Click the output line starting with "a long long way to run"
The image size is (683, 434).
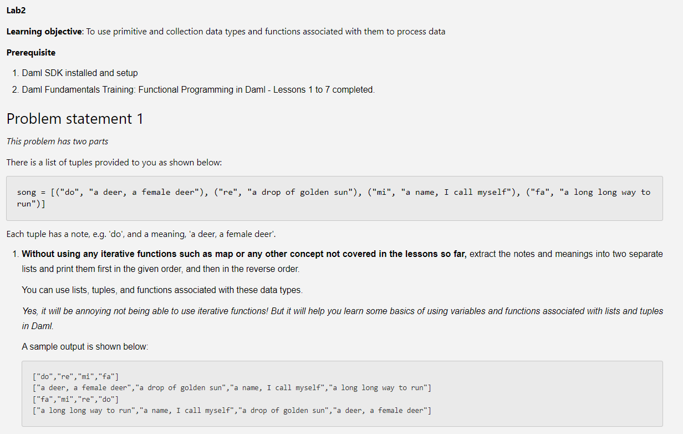point(232,411)
